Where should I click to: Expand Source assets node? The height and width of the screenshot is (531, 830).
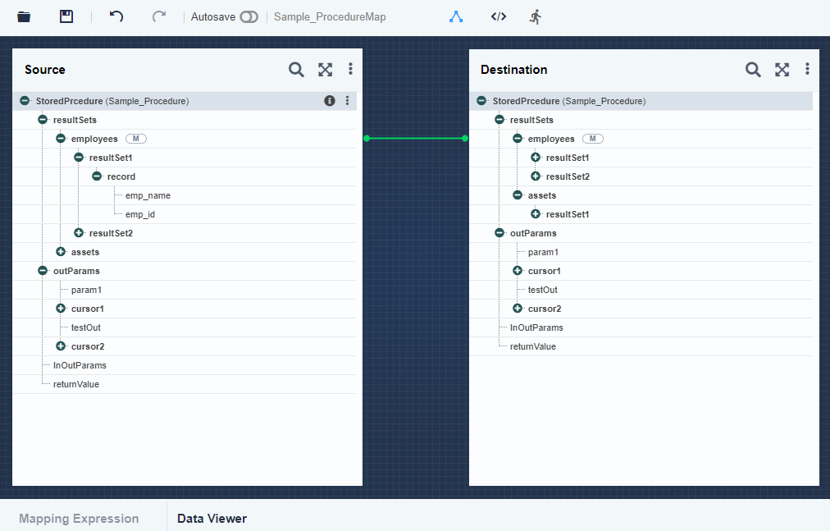(61, 252)
